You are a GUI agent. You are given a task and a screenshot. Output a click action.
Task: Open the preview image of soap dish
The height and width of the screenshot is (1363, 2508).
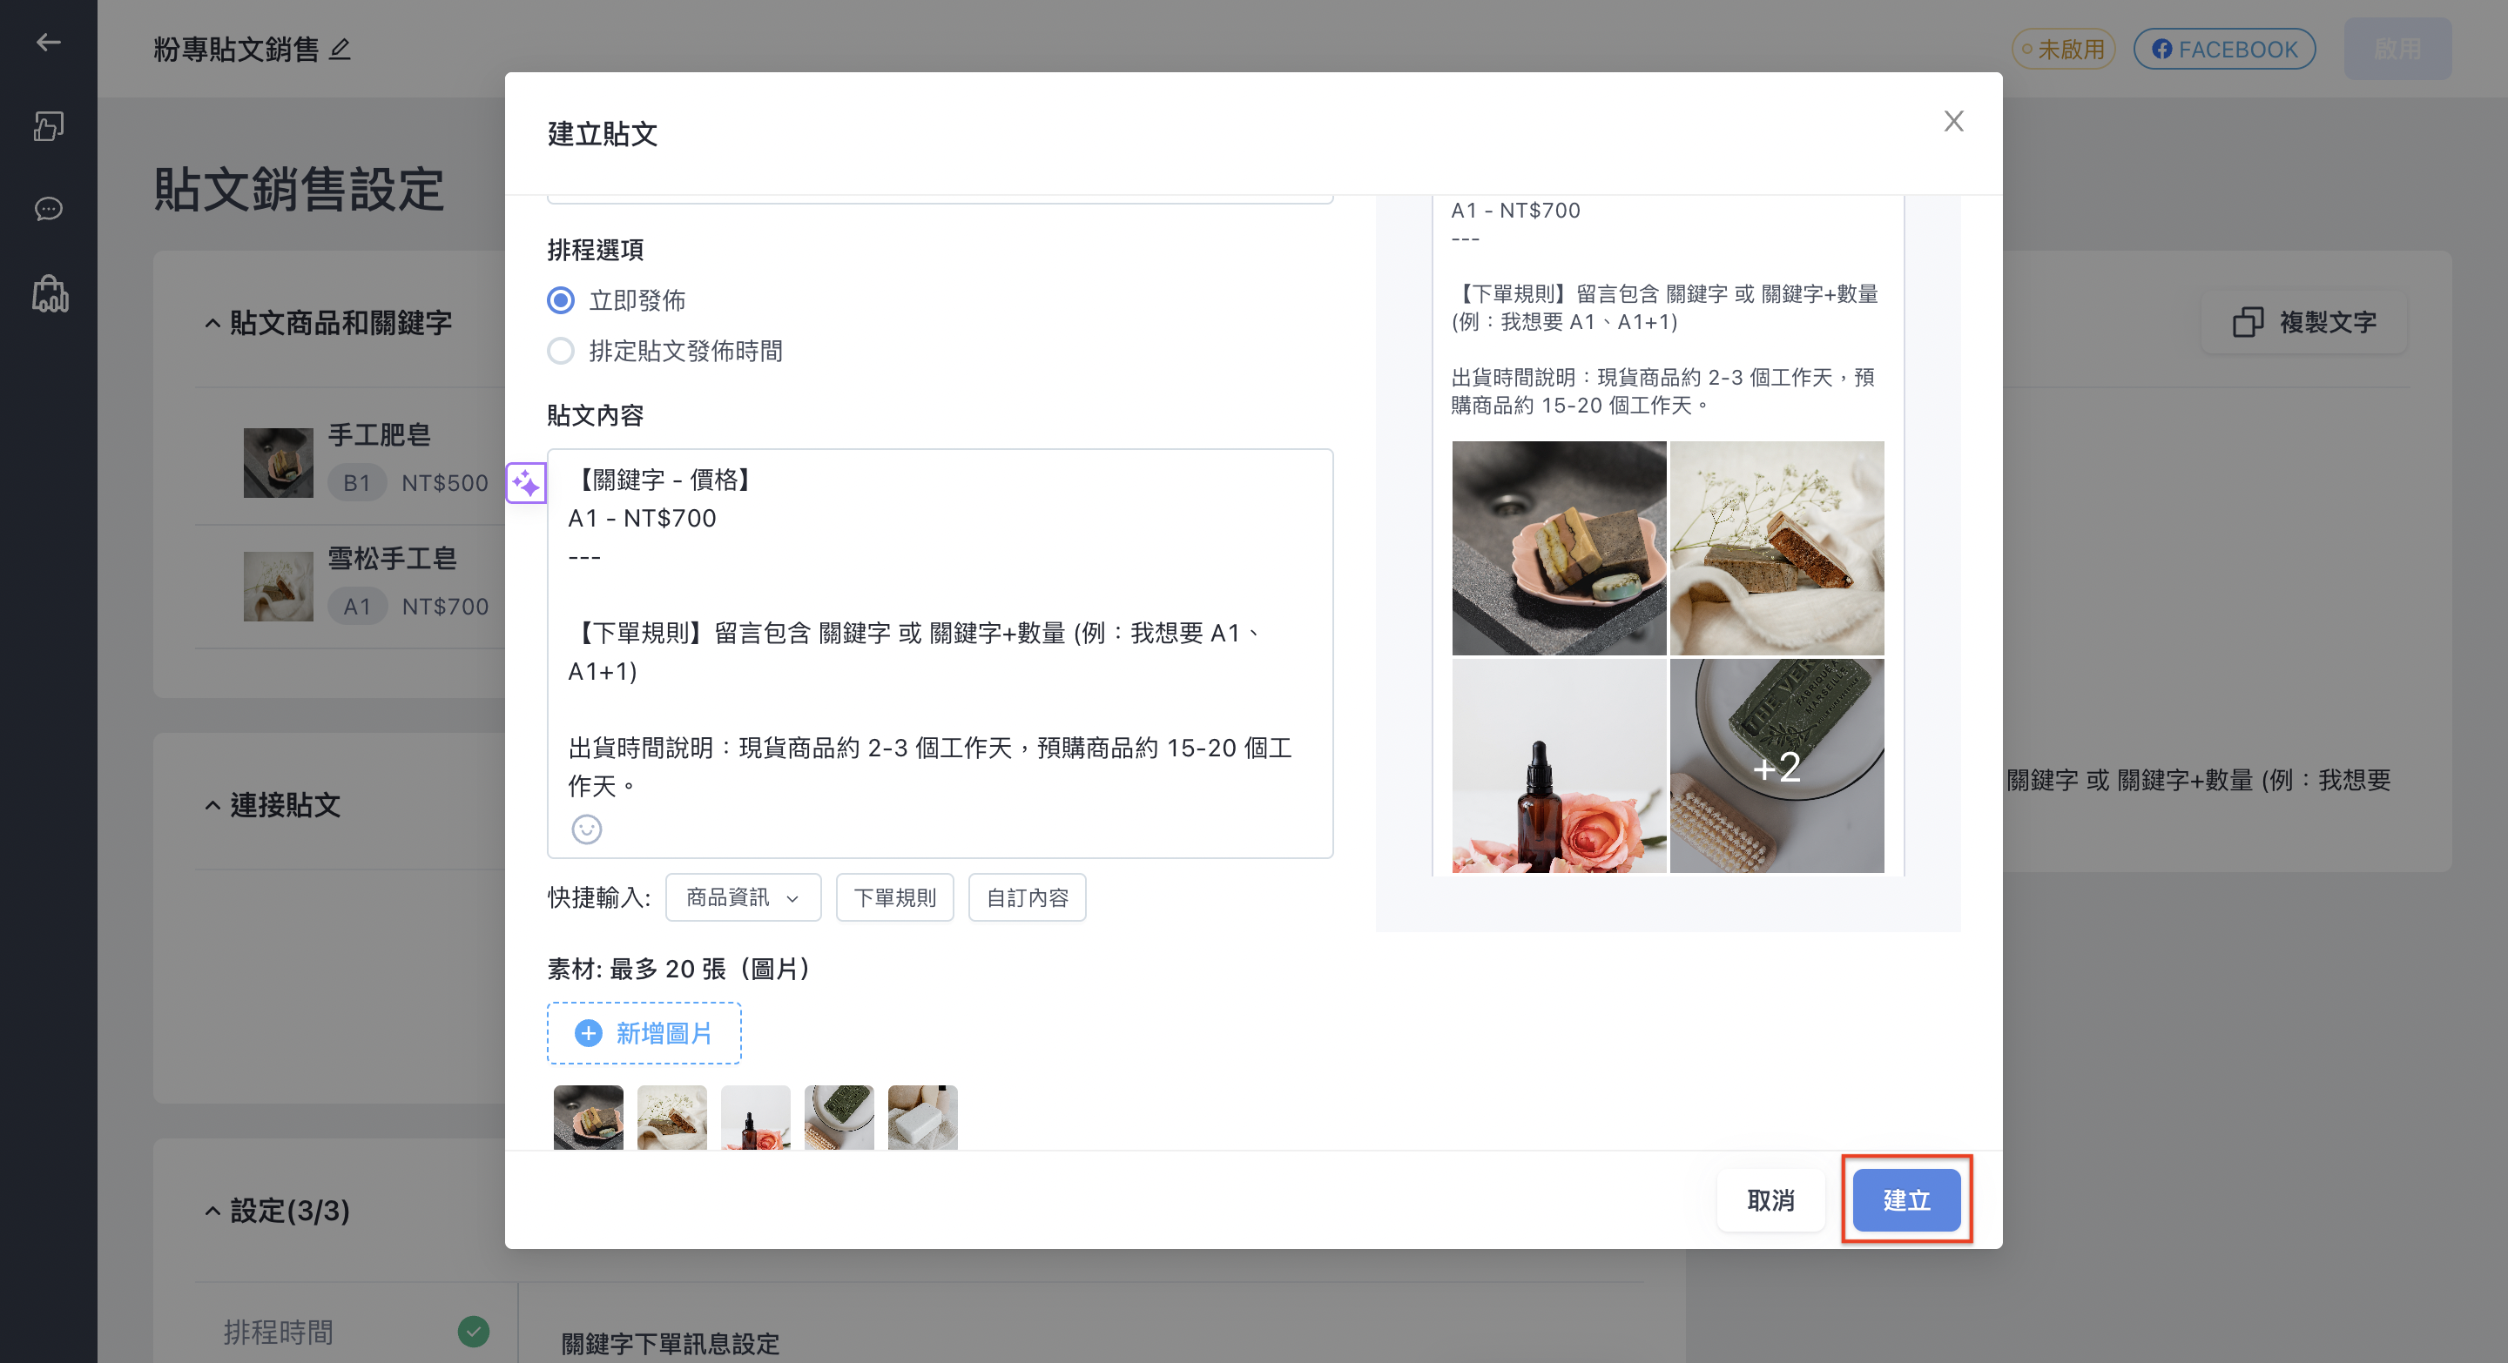(x=1559, y=547)
